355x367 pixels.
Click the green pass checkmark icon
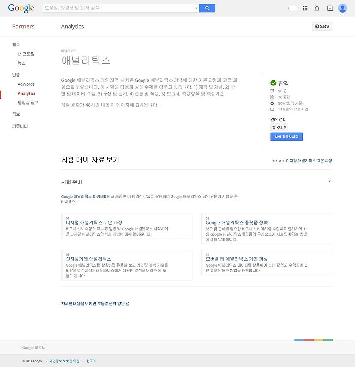273,83
